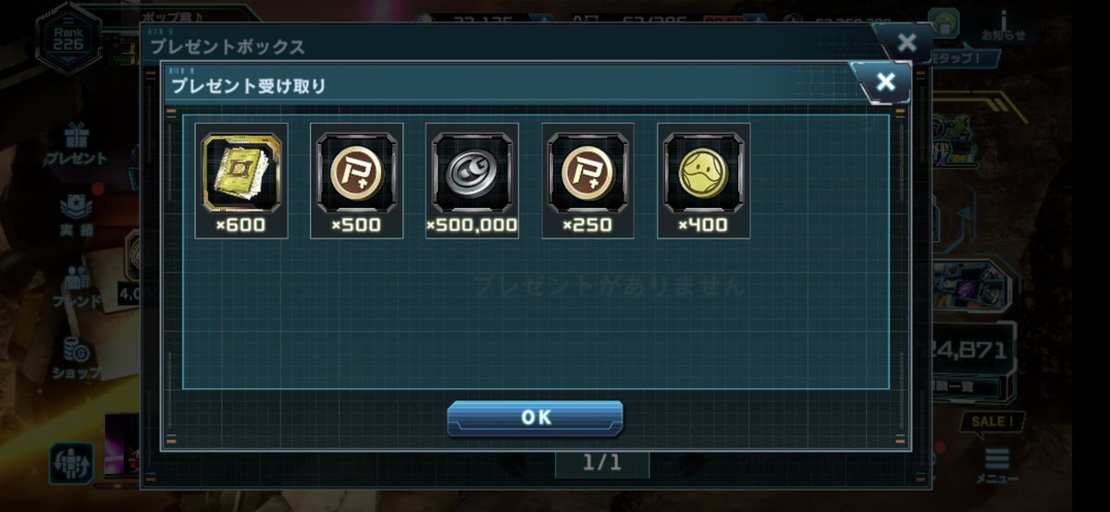Open the メニュー hamburger menu

(x=996, y=467)
